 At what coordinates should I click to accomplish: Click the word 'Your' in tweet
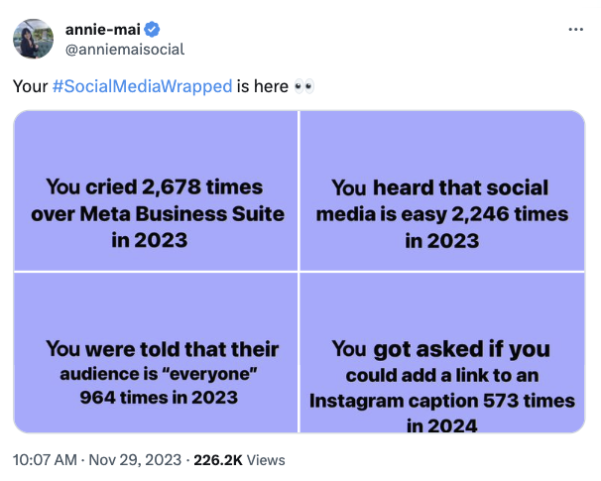tap(31, 86)
